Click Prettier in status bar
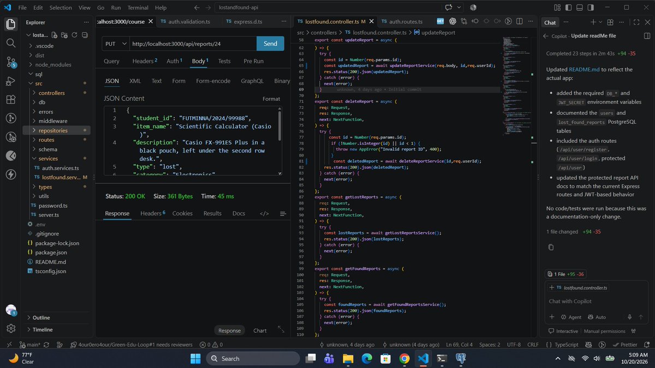 pyautogui.click(x=624, y=345)
